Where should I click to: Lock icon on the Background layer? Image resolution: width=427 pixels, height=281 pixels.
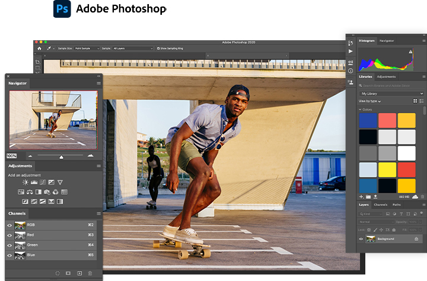[416, 238]
